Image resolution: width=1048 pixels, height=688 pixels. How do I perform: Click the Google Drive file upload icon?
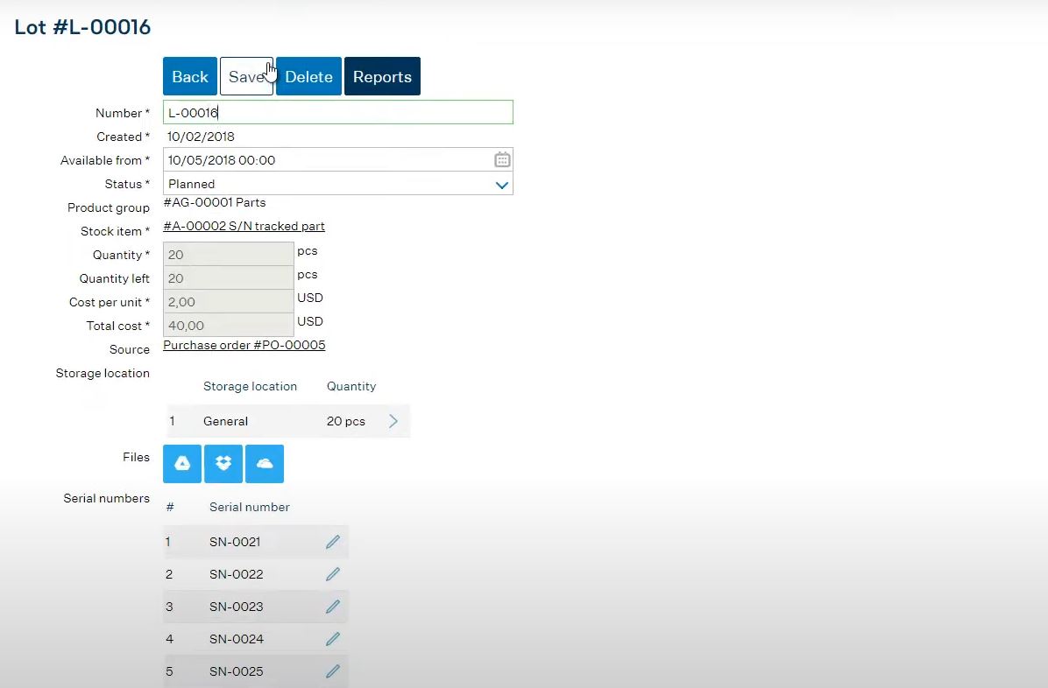(x=182, y=464)
